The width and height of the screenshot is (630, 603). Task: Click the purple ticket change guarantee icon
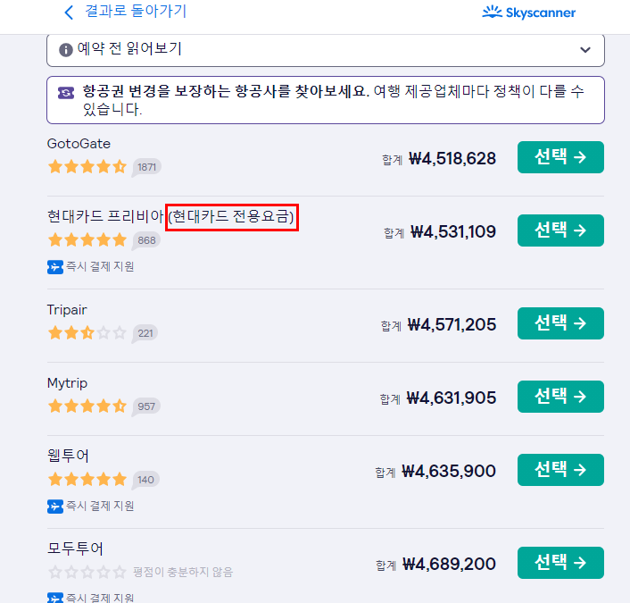point(66,92)
